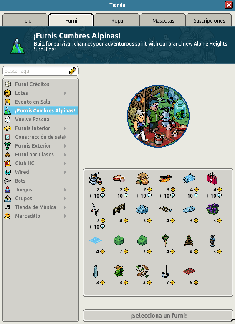Switch to the Ropa tab
The image size is (235, 324).
coord(117,20)
